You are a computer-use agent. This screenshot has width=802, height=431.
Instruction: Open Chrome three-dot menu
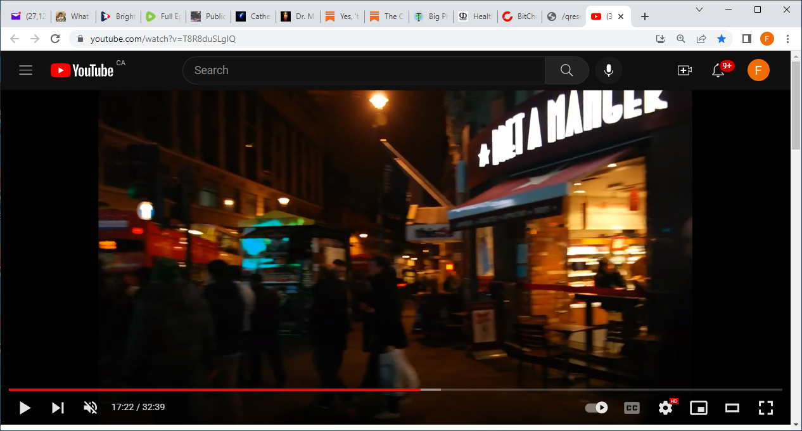[x=788, y=39]
